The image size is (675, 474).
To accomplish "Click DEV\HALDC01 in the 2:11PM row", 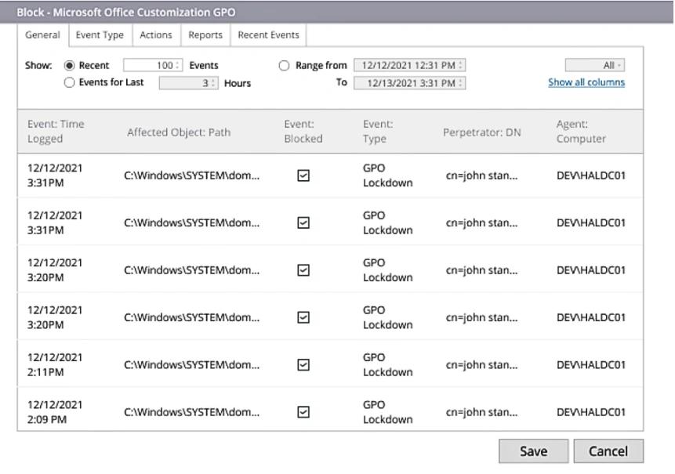I will [590, 365].
